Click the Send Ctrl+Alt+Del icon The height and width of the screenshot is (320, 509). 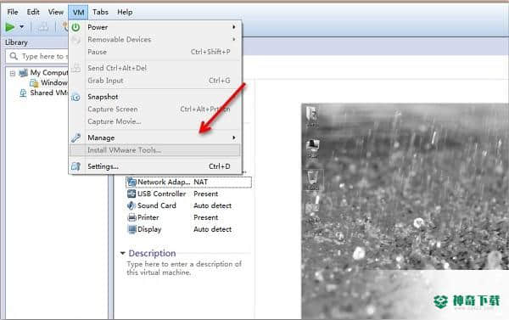pyautogui.click(x=76, y=68)
